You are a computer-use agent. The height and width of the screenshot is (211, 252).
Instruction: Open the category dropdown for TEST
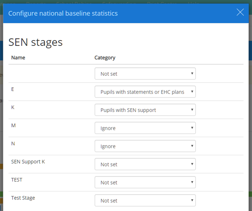click(x=145, y=182)
